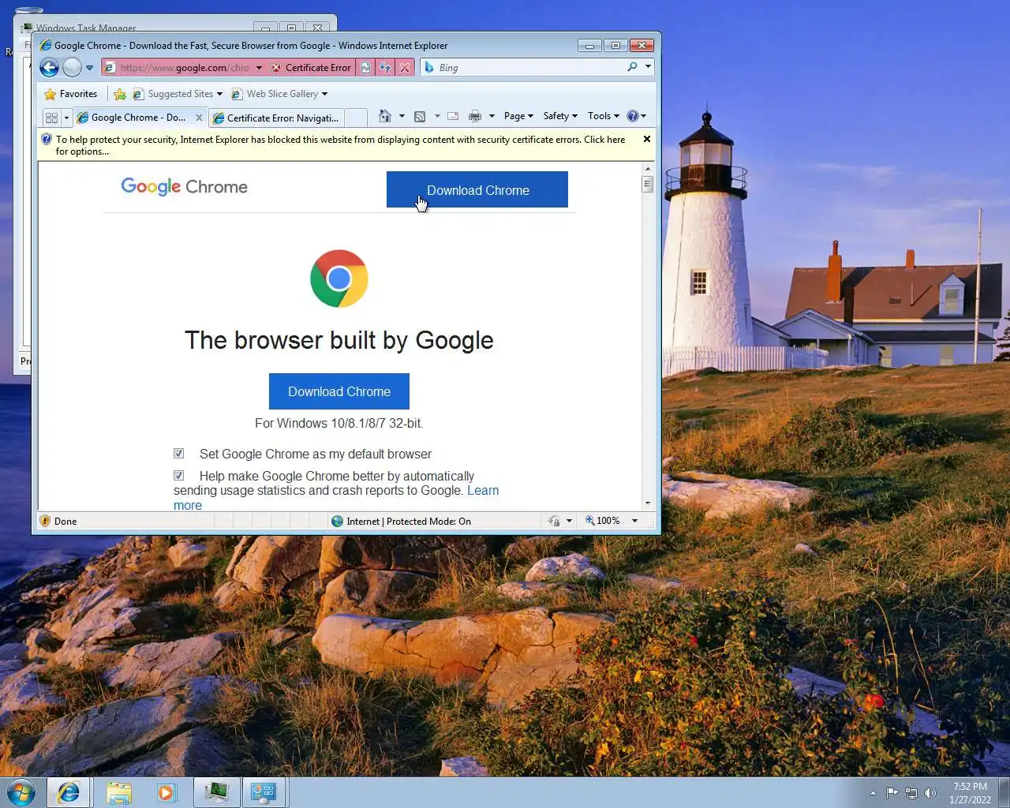Open the Tools menu

604,116
